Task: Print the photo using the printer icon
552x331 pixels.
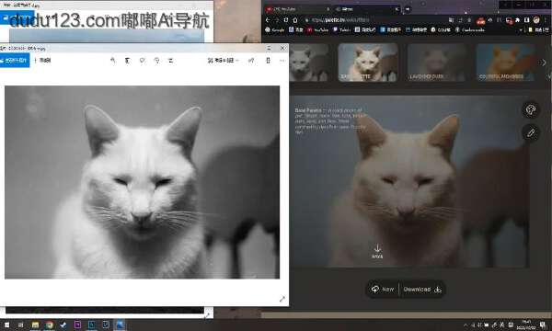Action: (x=269, y=61)
